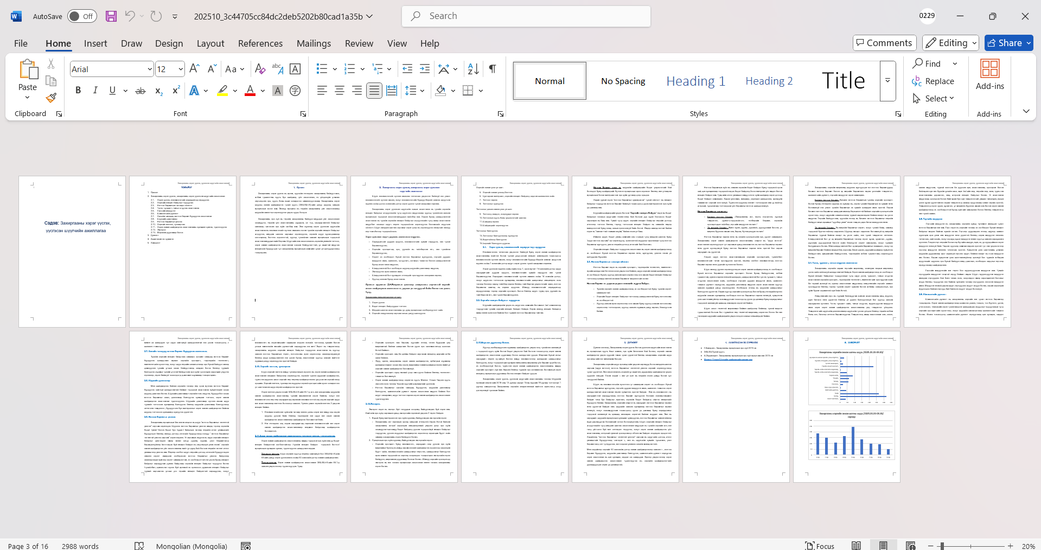The height and width of the screenshot is (550, 1041).
Task: Switch to the Layout tab
Action: pyautogui.click(x=210, y=43)
